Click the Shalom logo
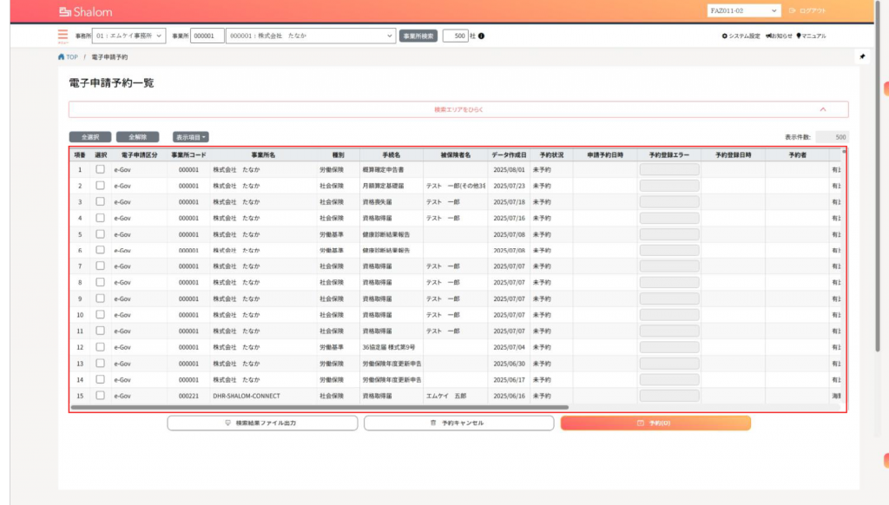 pos(85,11)
